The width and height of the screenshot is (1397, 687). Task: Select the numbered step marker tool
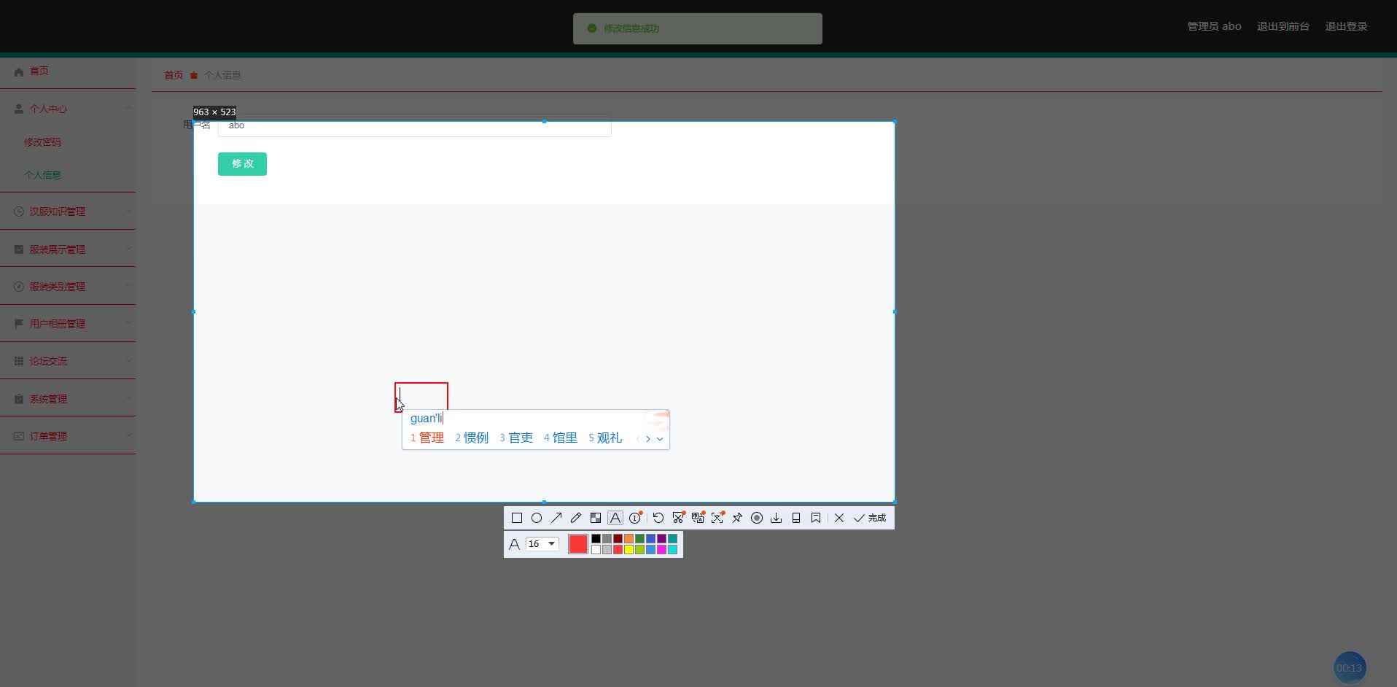tap(635, 518)
